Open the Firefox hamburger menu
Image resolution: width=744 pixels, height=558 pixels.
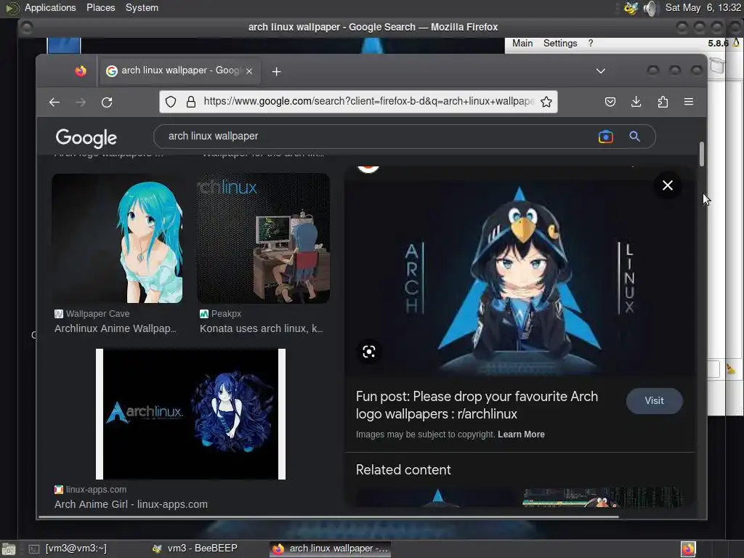(689, 102)
